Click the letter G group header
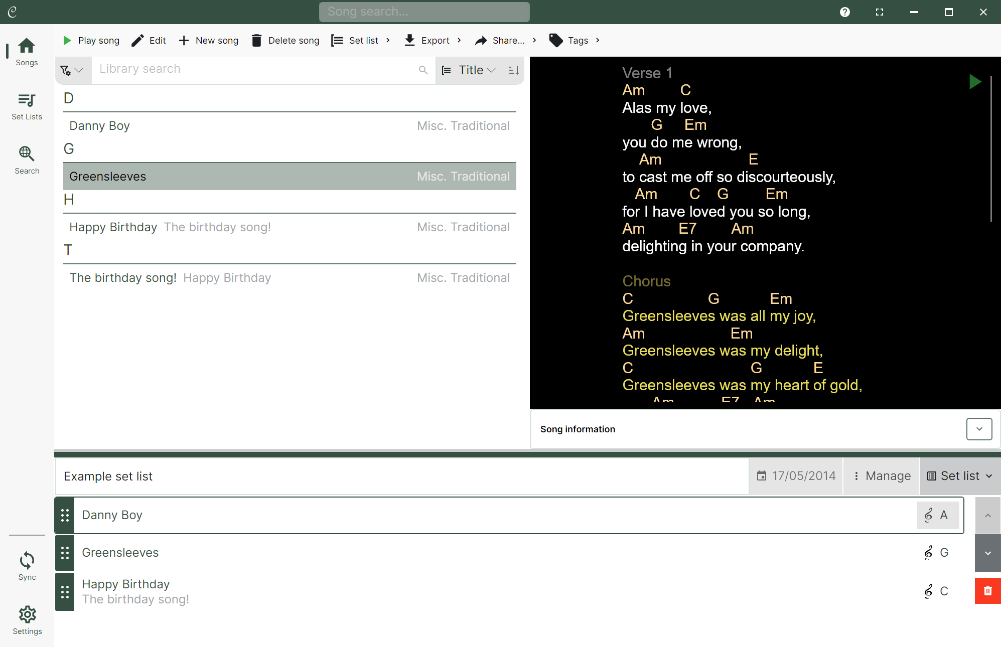1001x647 pixels. click(x=69, y=149)
